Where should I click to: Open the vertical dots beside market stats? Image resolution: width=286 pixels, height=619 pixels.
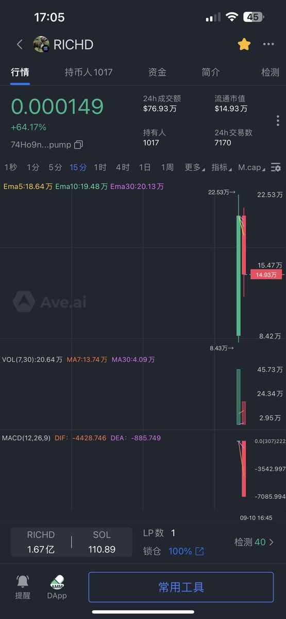[x=278, y=121]
